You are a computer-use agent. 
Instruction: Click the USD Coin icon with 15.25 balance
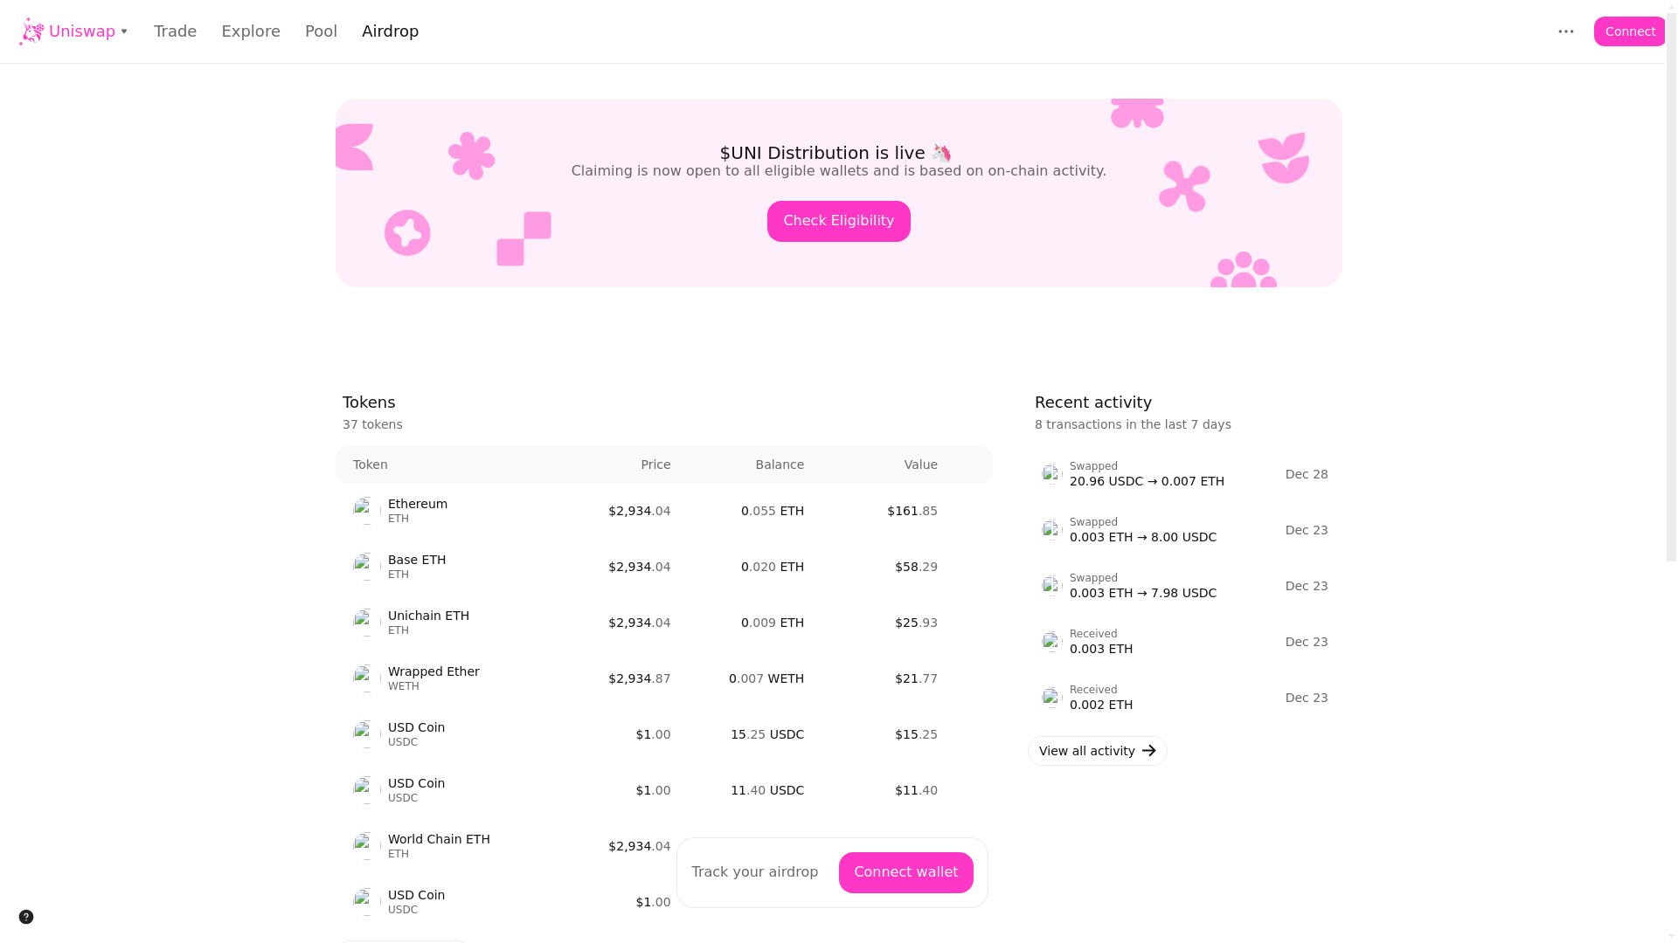click(367, 734)
